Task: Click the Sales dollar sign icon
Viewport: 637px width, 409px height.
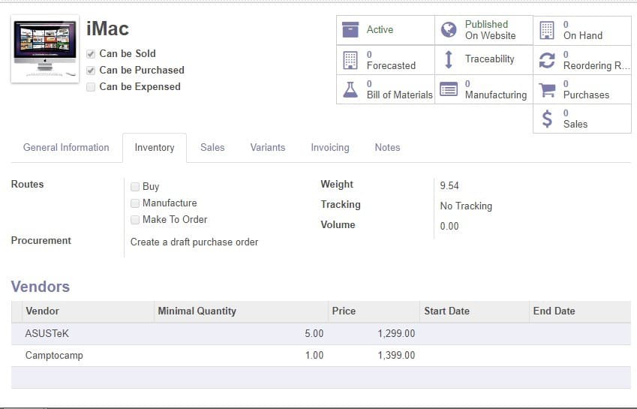Action: click(x=547, y=119)
